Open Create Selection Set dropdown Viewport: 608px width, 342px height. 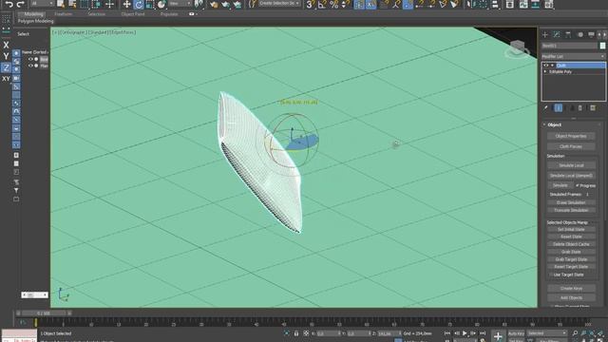(279, 4)
